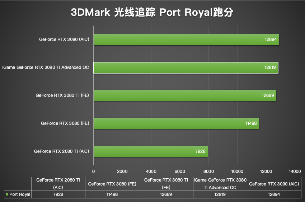This screenshot has width=305, height=202.
Task: Click the 2000 value axis tick
Action: click(x=122, y=172)
